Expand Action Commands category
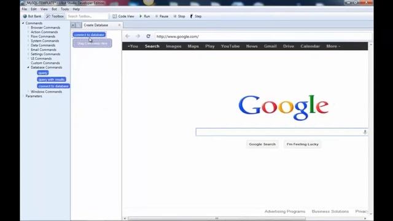Viewport: 393px width, 221px height. pyautogui.click(x=28, y=32)
